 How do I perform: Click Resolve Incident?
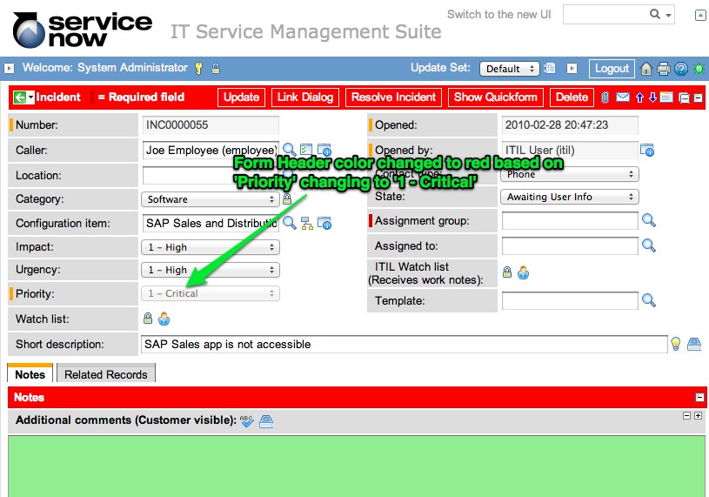tap(393, 97)
